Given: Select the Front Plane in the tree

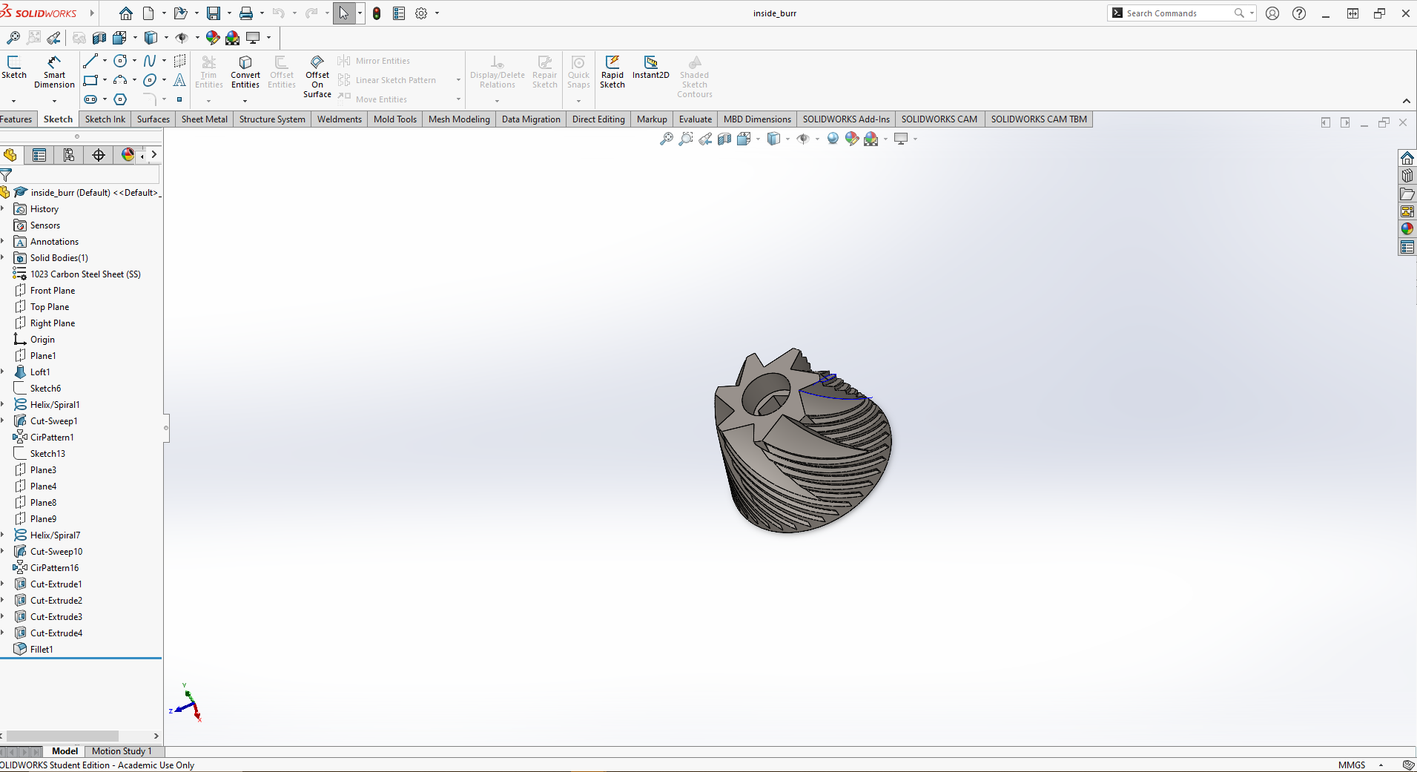Looking at the screenshot, I should [52, 291].
